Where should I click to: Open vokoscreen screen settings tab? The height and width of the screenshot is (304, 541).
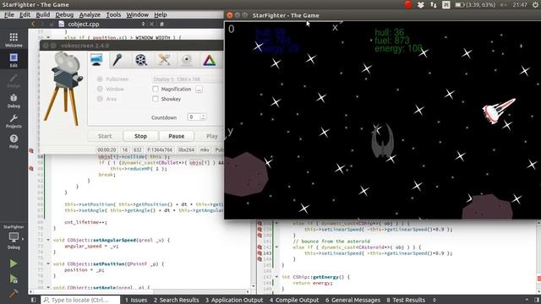tap(96, 60)
